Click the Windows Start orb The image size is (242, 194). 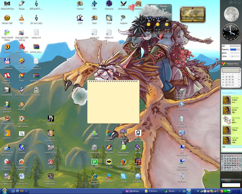(x=5, y=191)
